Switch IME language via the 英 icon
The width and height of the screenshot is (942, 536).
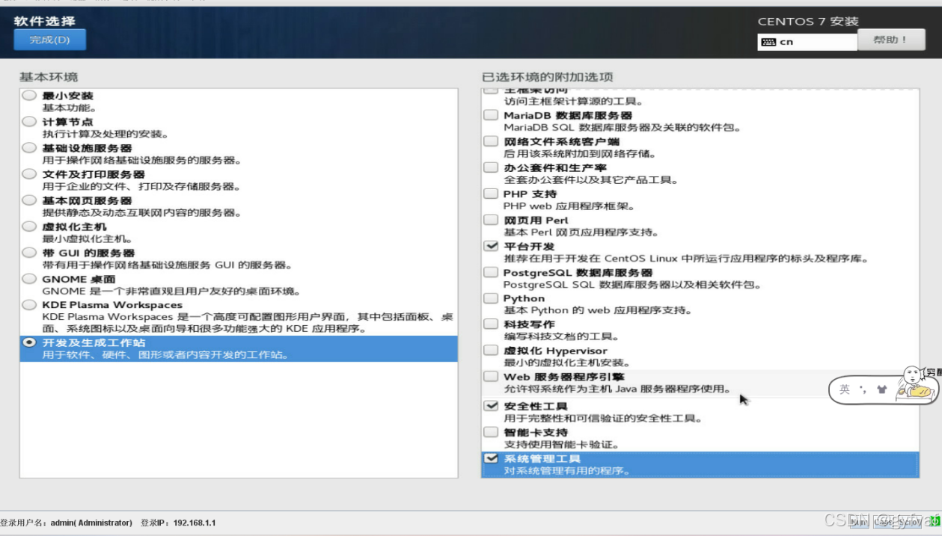coord(845,389)
